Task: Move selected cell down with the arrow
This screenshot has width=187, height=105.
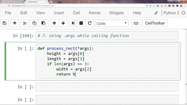Action: tap(63, 23)
